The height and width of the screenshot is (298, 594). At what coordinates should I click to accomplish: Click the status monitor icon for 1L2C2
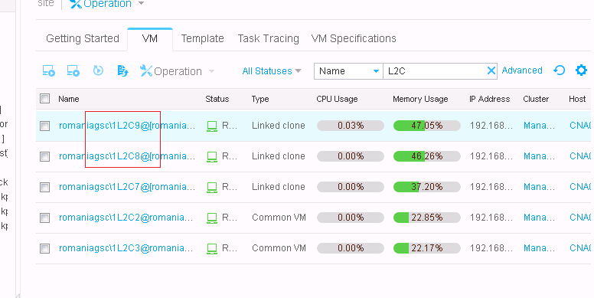212,218
